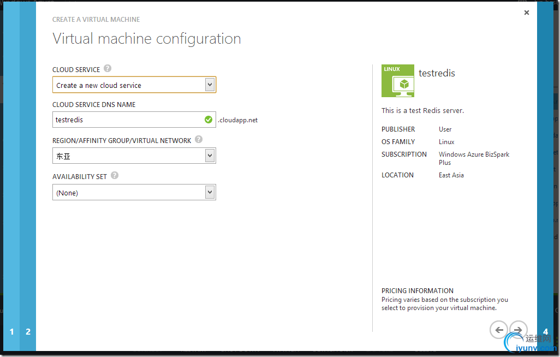Click the Region/Affinity Group help icon
560x357 pixels.
(x=199, y=140)
